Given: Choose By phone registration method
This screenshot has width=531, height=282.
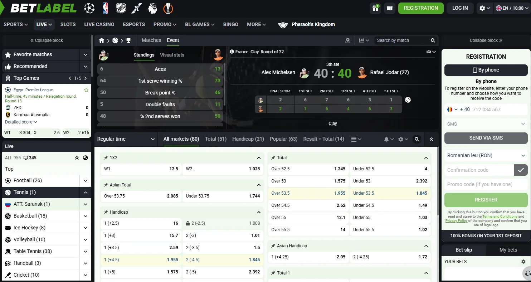Looking at the screenshot, I should tap(486, 70).
